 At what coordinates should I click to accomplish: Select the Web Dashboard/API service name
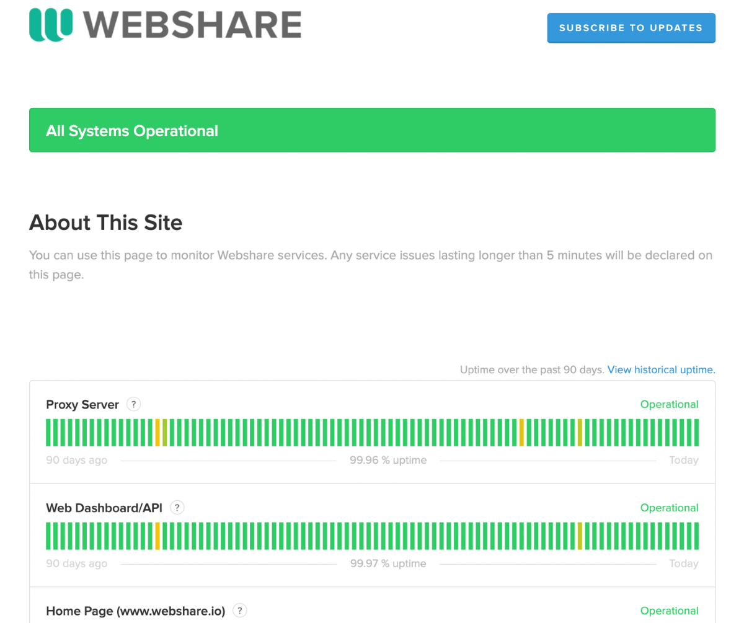(x=104, y=507)
